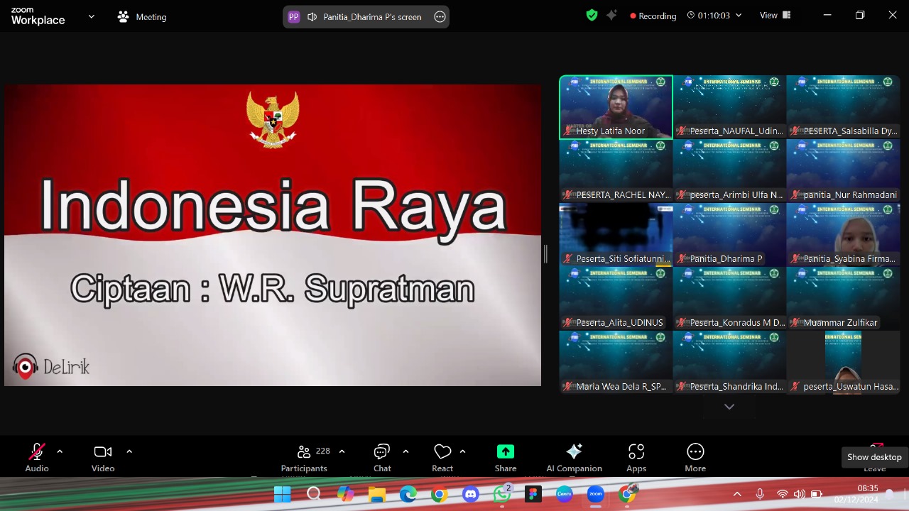Image resolution: width=909 pixels, height=511 pixels.
Task: Open the Zoom Workplace dropdown arrow
Action: click(x=91, y=16)
